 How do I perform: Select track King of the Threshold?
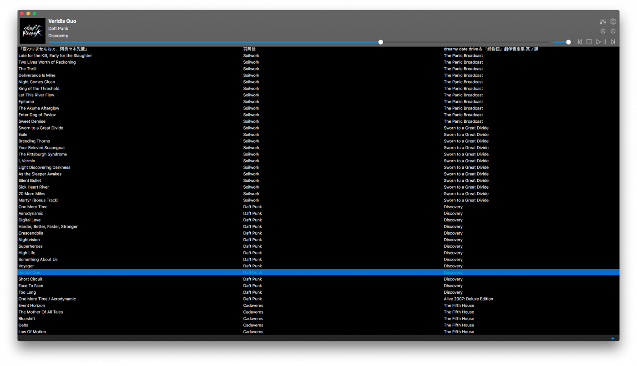tap(39, 89)
